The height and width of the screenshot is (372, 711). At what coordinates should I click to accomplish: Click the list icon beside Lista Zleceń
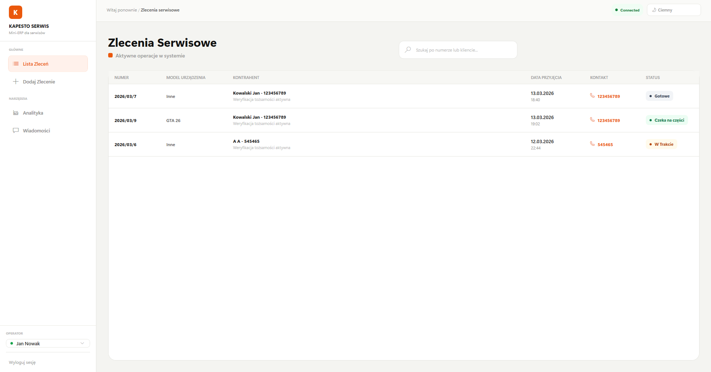click(16, 64)
